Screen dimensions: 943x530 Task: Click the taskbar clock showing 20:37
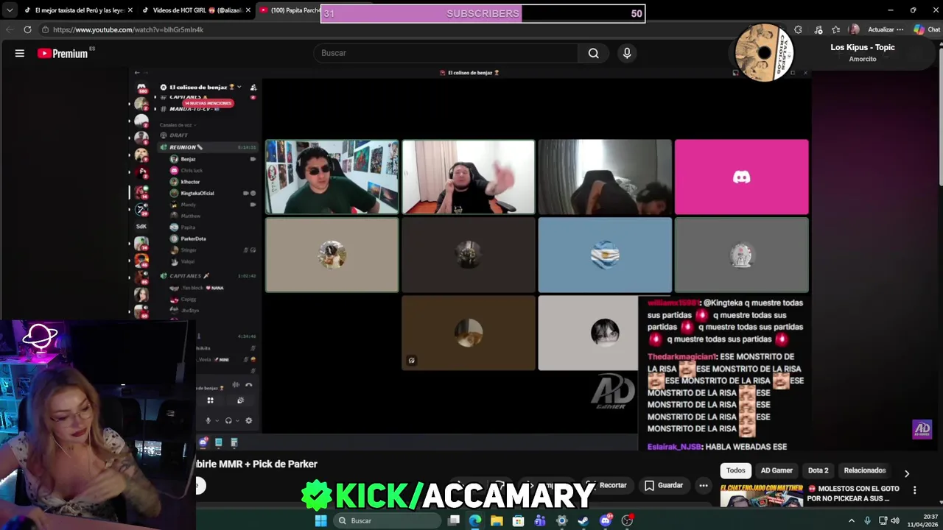click(x=921, y=520)
